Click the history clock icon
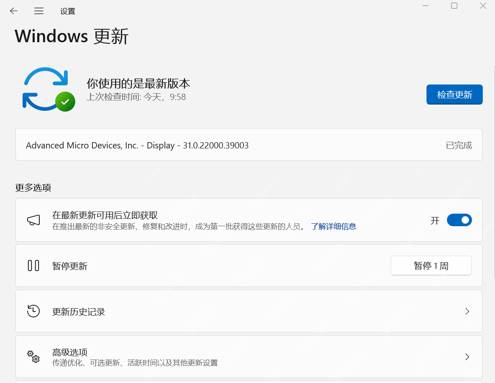The width and height of the screenshot is (495, 383). (x=33, y=311)
